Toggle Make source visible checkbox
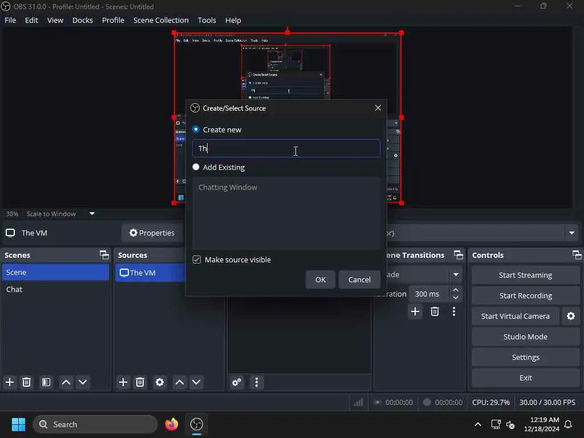The width and height of the screenshot is (584, 438). pos(197,259)
